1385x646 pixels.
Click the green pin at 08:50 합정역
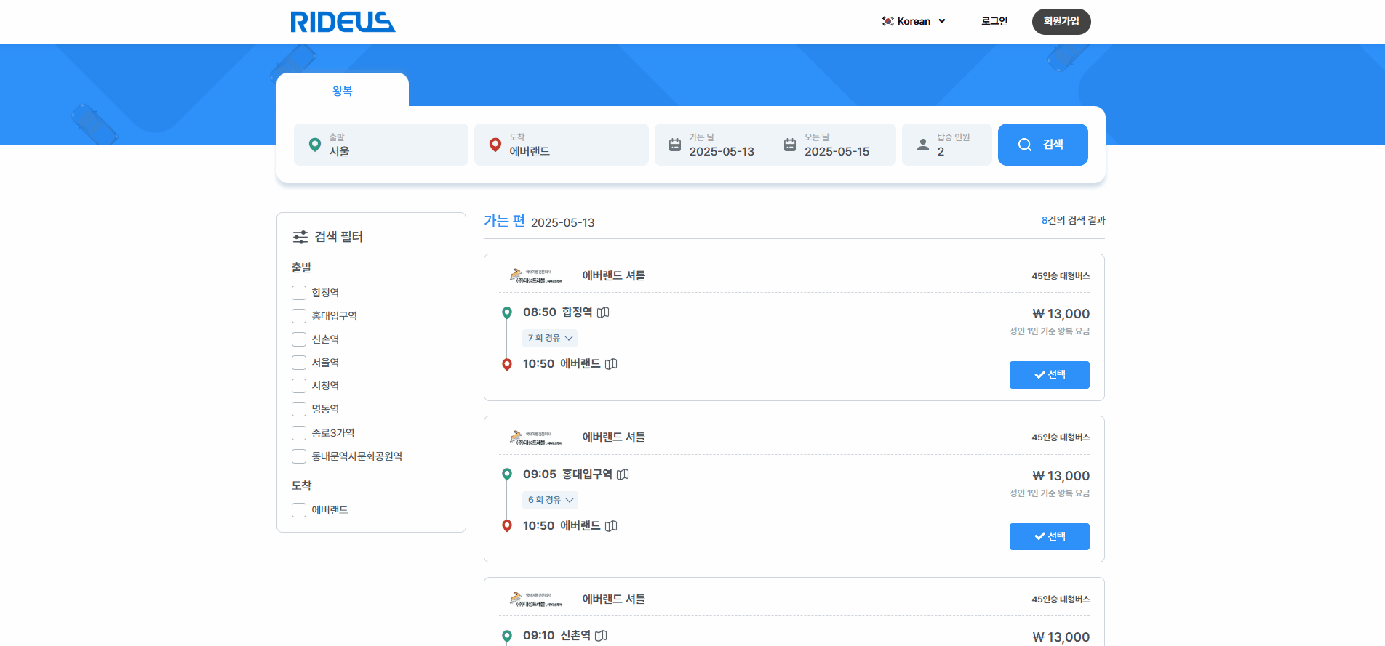(x=507, y=312)
